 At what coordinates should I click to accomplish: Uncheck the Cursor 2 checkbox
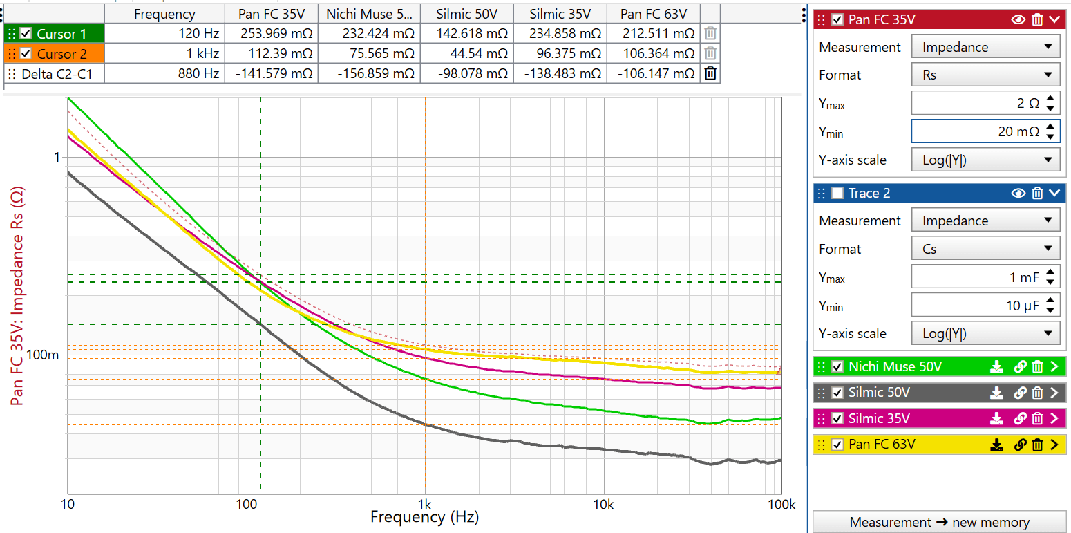point(26,53)
